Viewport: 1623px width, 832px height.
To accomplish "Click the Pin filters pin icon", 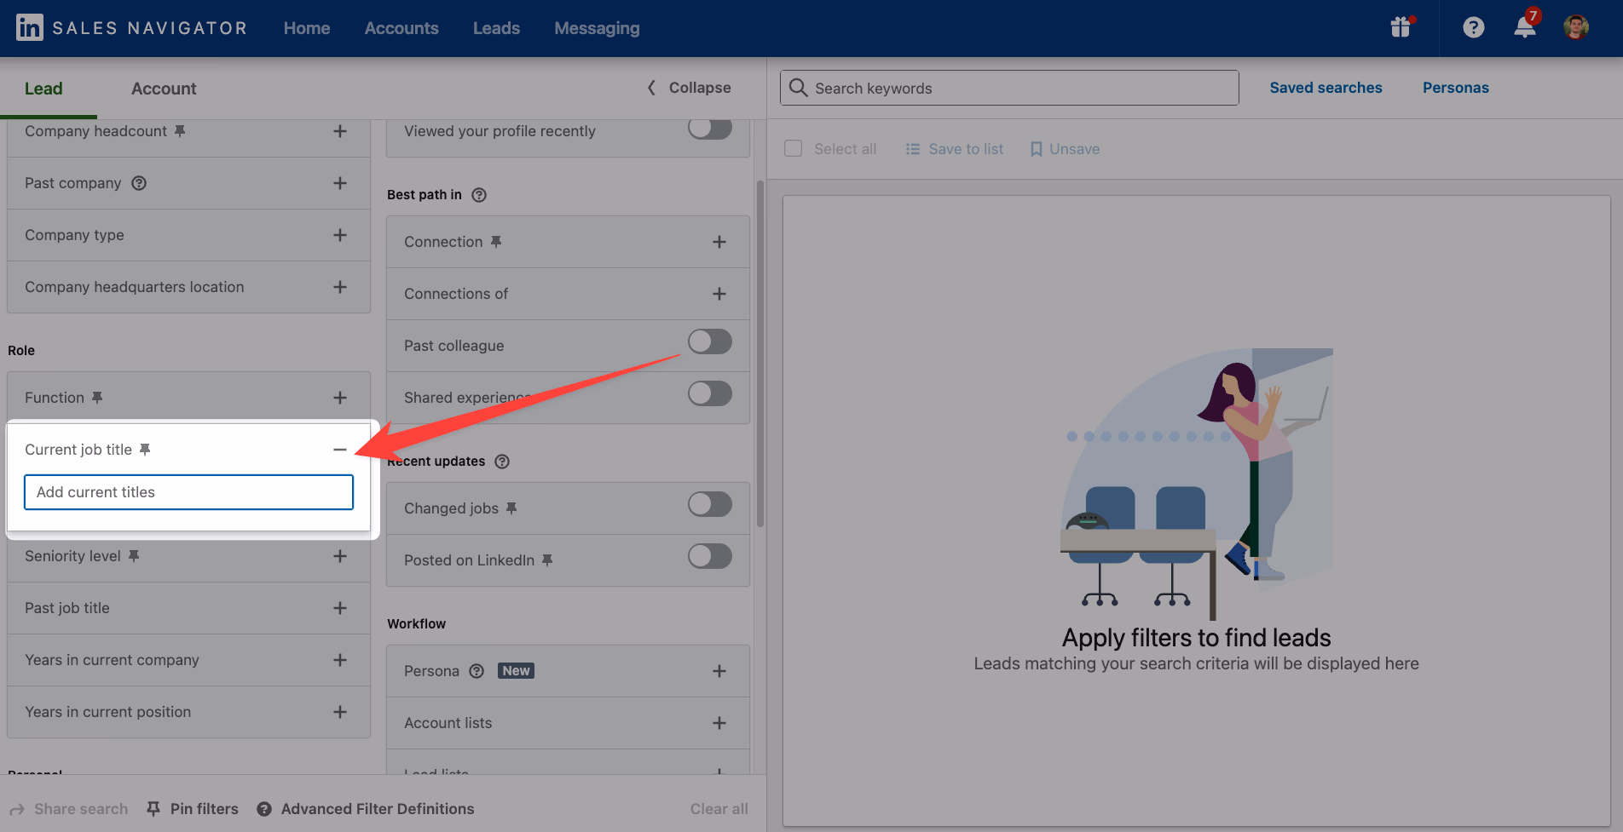I will 153,809.
